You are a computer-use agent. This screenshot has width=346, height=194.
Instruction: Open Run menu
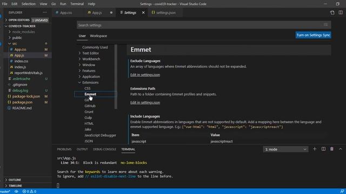(x=63, y=4)
